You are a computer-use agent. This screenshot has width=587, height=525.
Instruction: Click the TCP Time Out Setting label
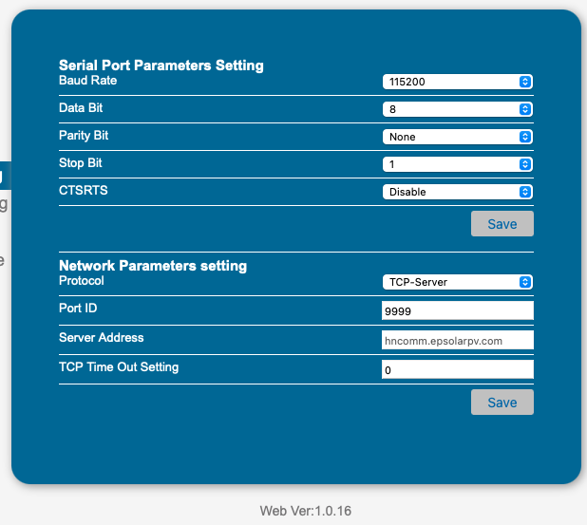point(118,366)
